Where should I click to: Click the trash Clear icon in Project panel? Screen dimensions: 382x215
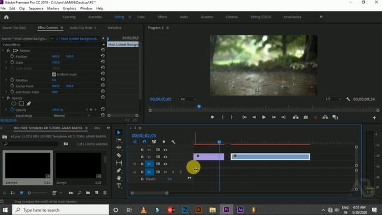(105, 193)
